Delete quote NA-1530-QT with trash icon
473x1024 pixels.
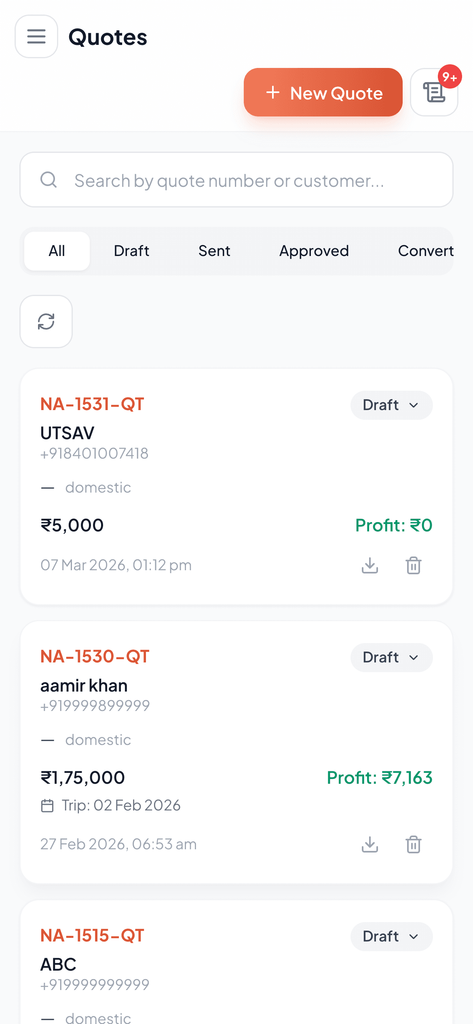click(x=414, y=844)
